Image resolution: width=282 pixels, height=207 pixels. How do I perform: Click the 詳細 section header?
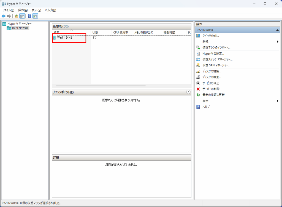coord(121,157)
